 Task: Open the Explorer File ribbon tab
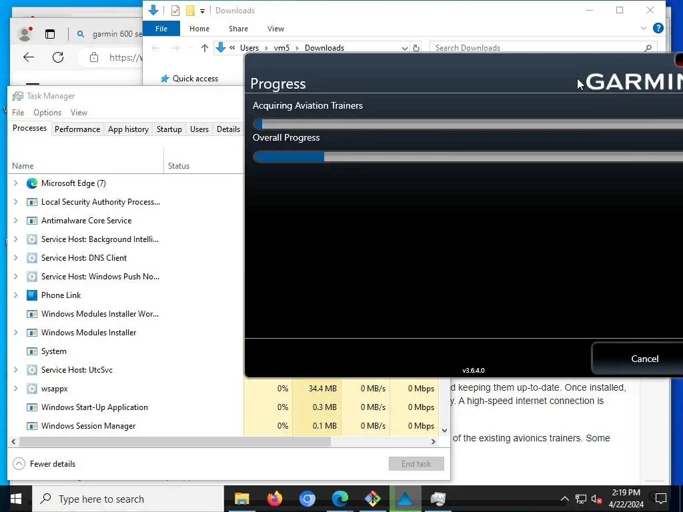[161, 29]
